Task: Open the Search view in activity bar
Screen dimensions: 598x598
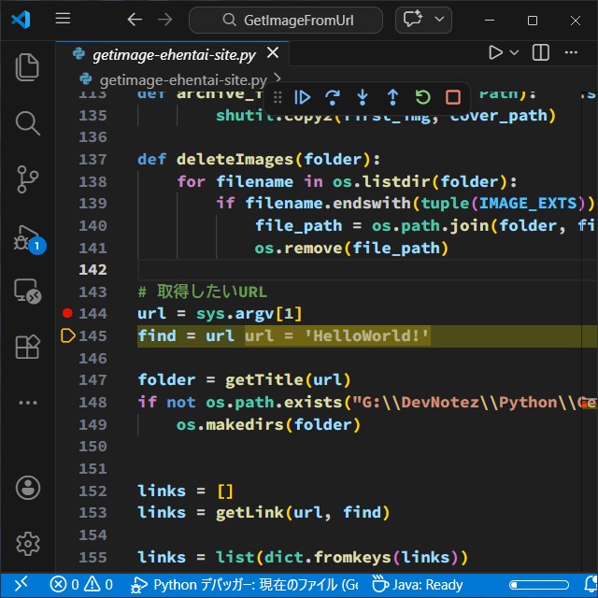Action: [x=28, y=123]
